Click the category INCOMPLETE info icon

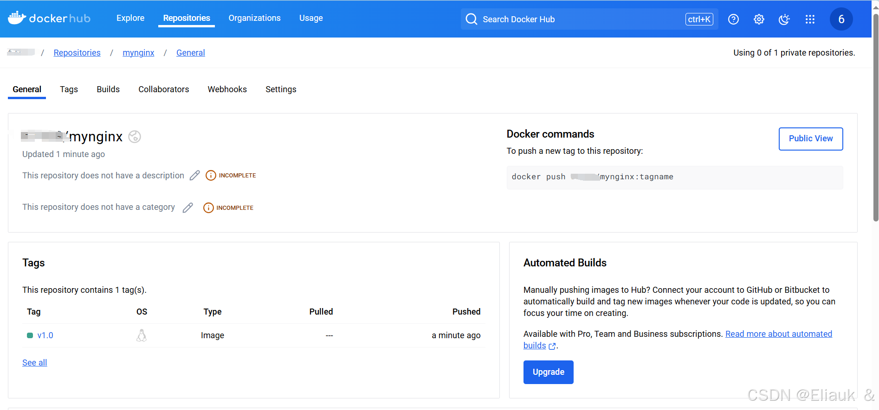pos(208,208)
